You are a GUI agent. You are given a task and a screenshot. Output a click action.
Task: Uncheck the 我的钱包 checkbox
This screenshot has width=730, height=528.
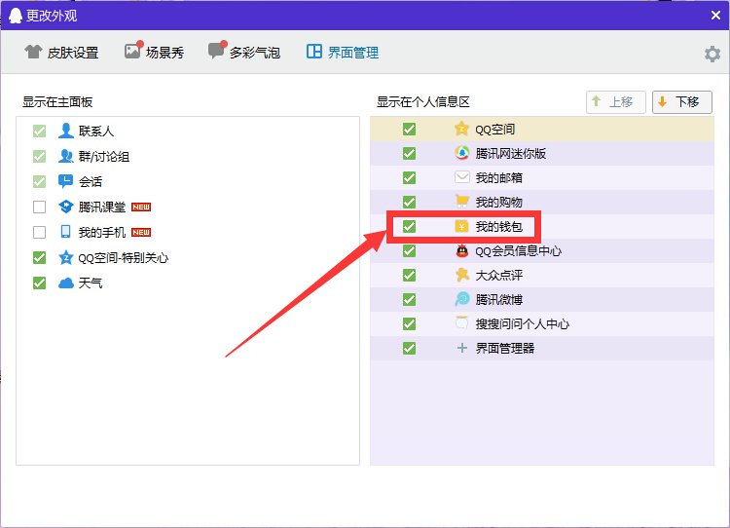point(409,226)
